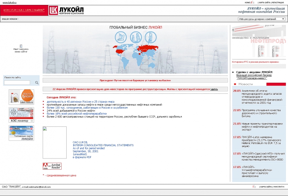Click the broken image placeholder beside financial statements
The image size is (288, 196).
(x=55, y=142)
